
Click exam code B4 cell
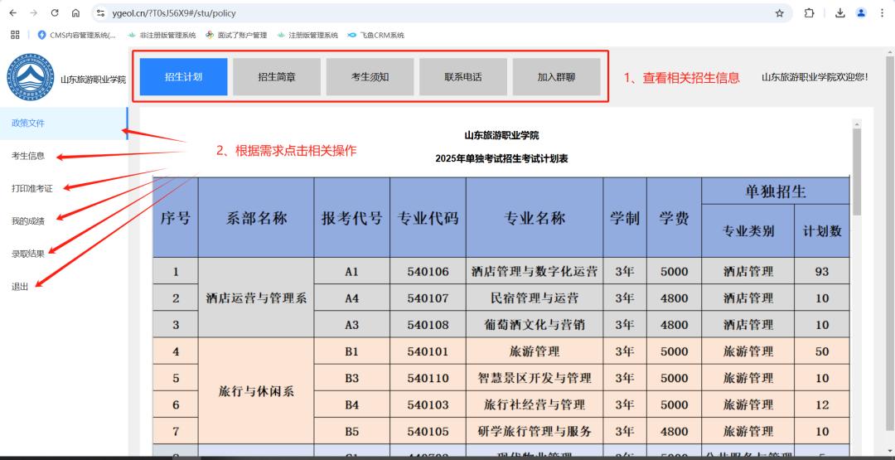351,404
